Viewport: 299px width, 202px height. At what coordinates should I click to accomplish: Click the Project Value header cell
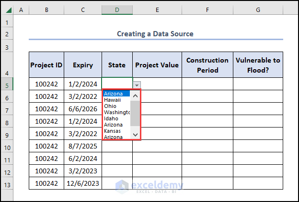pos(157,65)
